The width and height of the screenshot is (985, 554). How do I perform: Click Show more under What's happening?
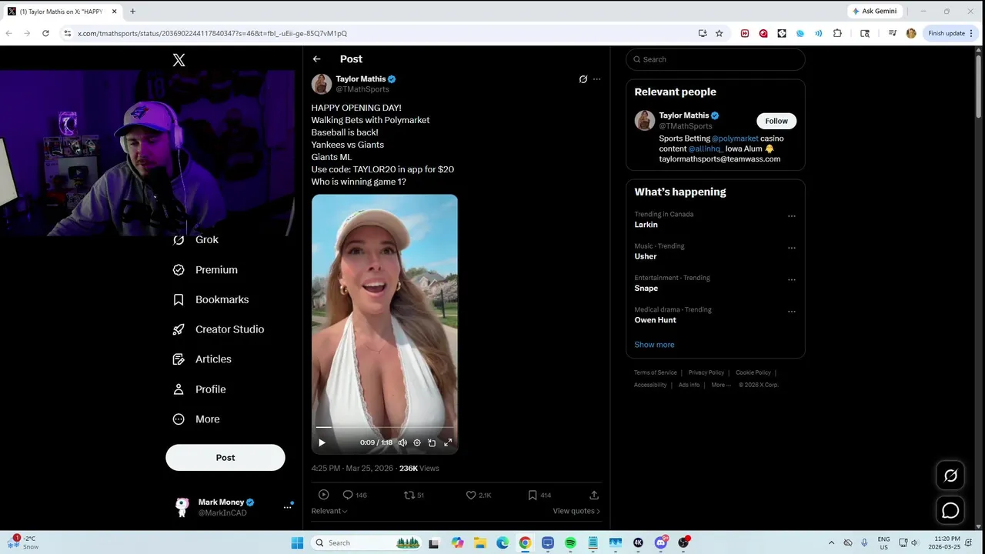[x=654, y=345]
